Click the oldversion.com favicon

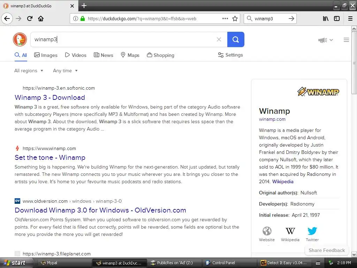click(x=17, y=201)
